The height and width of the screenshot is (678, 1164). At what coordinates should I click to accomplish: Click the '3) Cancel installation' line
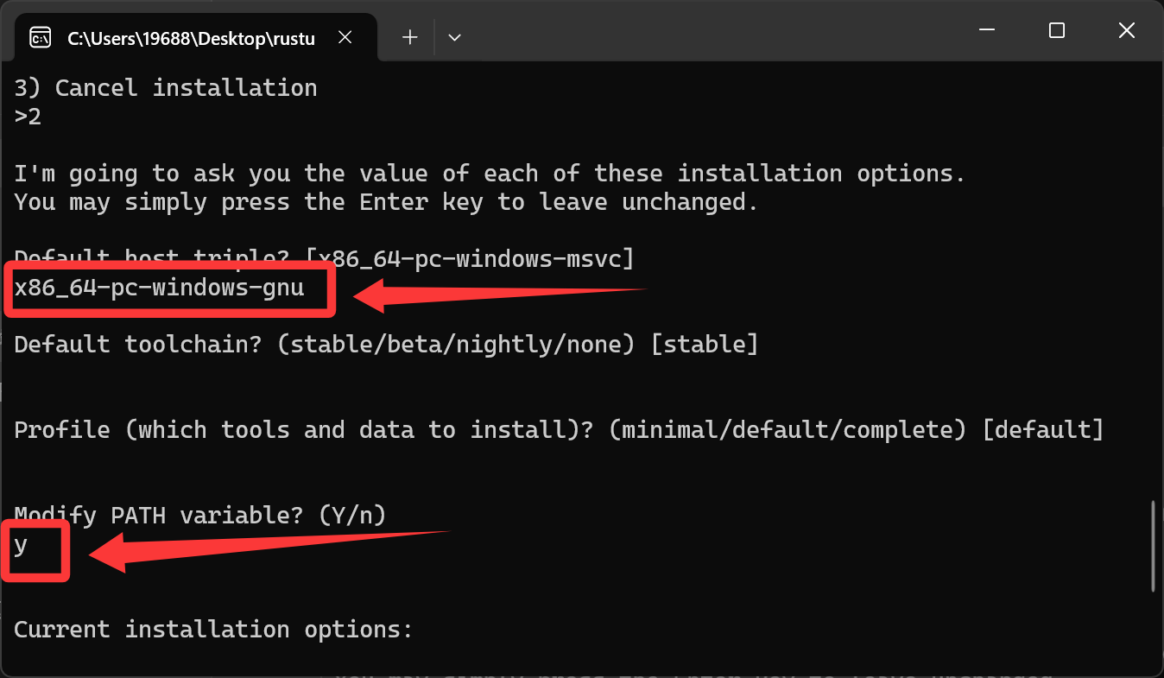coord(166,88)
